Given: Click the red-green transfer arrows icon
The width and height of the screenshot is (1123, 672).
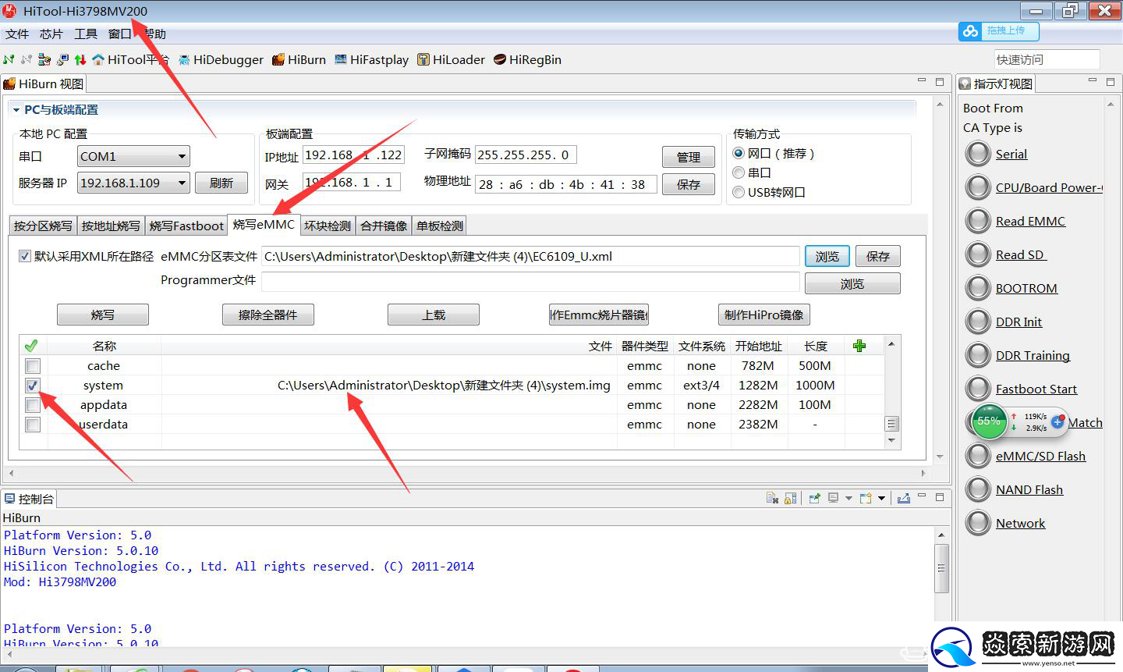Looking at the screenshot, I should 80,59.
